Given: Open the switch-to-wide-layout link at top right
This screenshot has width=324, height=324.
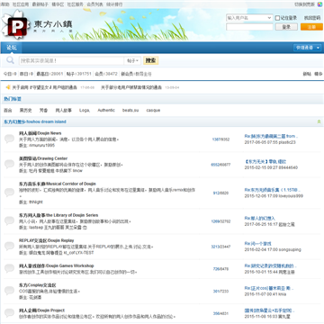Looking at the screenshot, I should [x=305, y=4].
